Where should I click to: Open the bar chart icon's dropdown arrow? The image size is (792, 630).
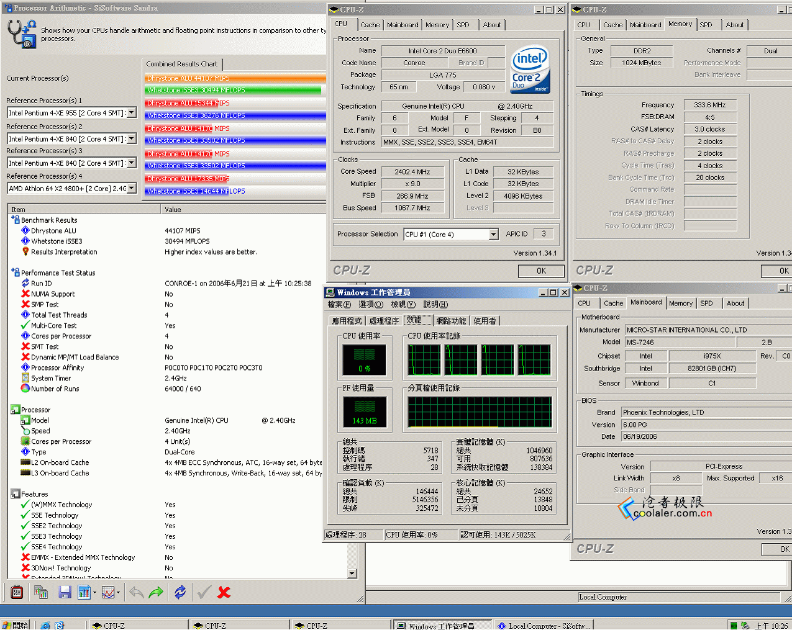pyautogui.click(x=94, y=593)
